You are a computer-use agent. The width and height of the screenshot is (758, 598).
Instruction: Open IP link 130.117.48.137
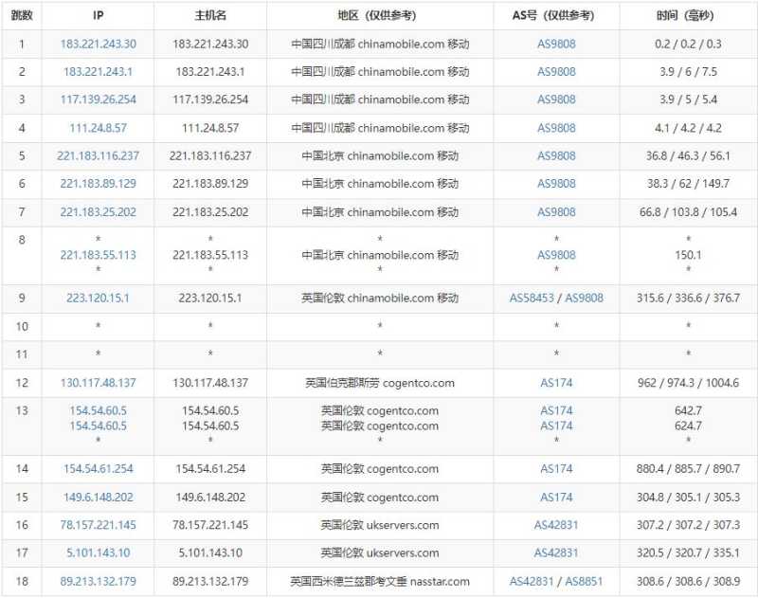[x=99, y=383]
